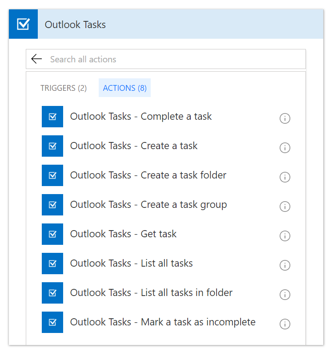View info for List all tasks
Viewport: 333px width, 357px height.
click(285, 265)
